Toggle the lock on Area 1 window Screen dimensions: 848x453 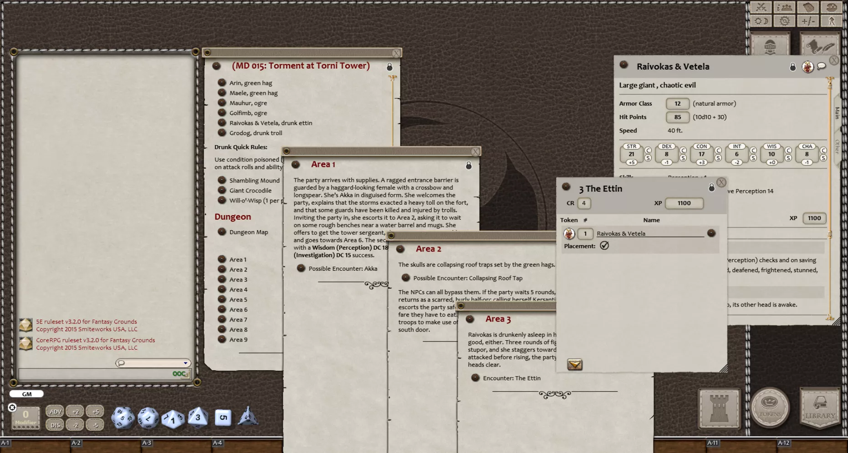click(469, 166)
